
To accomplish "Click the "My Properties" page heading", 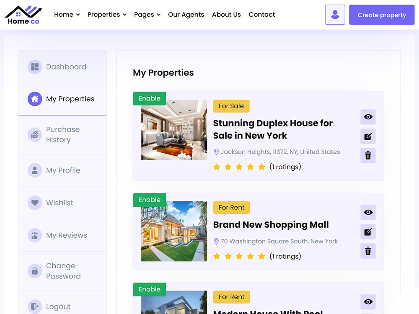I will tap(163, 72).
